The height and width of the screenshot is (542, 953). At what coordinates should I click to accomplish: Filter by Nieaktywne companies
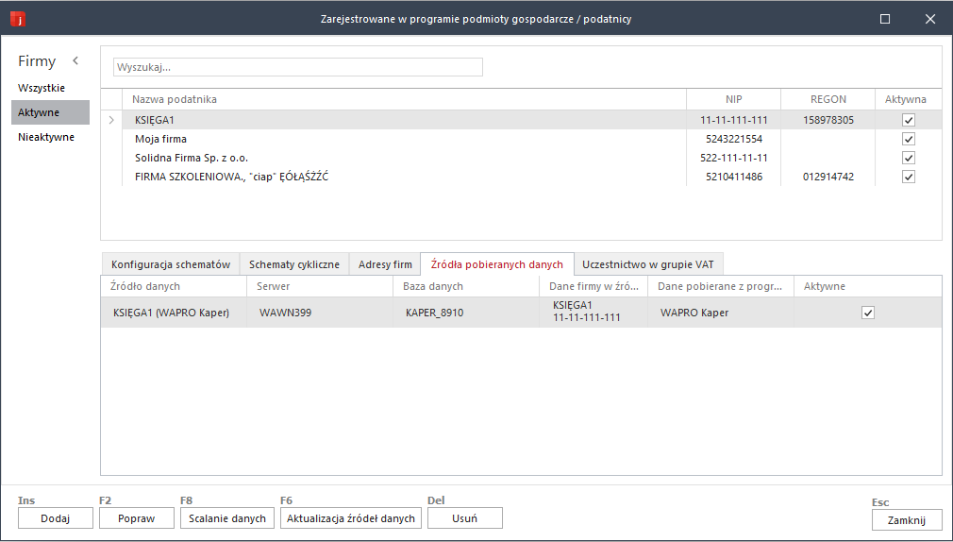(46, 137)
